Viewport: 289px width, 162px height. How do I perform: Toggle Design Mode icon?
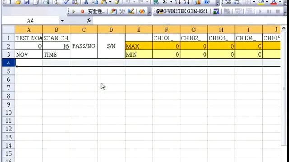tap(131, 12)
